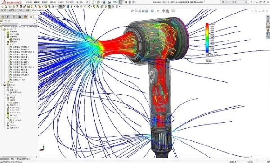Viewport: 270px width, 163px height.
Task: Switch to the Flow Simulation tab
Action: coord(38,10)
